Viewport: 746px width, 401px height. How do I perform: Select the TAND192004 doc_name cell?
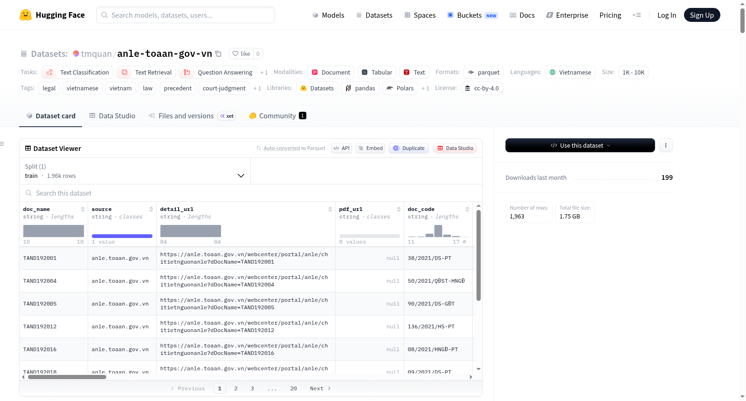[54, 281]
